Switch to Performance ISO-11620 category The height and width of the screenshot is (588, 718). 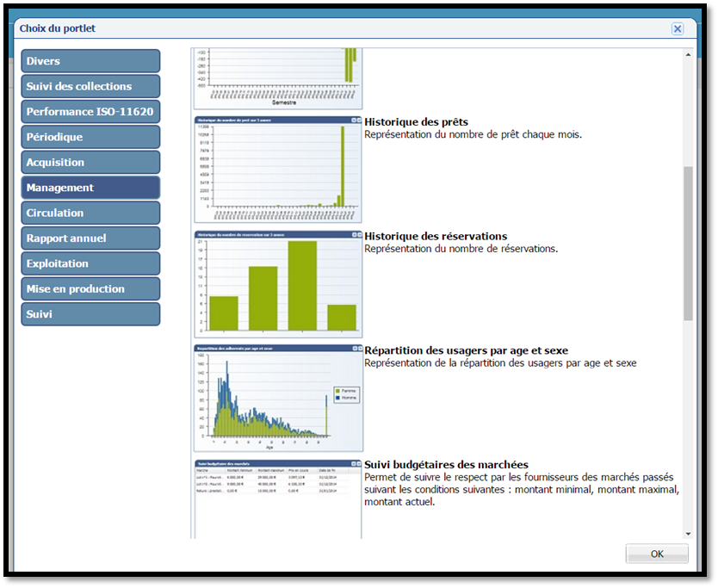click(x=90, y=112)
